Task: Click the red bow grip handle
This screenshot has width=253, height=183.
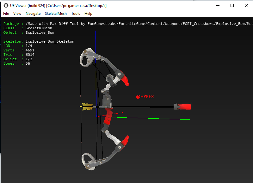Action: point(108,116)
